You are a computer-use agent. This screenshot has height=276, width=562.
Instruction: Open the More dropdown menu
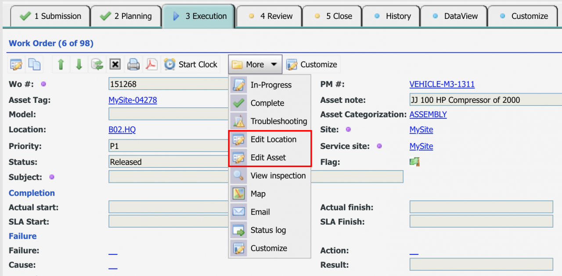[255, 65]
